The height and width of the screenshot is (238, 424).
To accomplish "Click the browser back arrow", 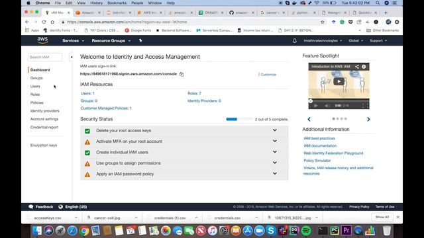I will tap(26, 22).
